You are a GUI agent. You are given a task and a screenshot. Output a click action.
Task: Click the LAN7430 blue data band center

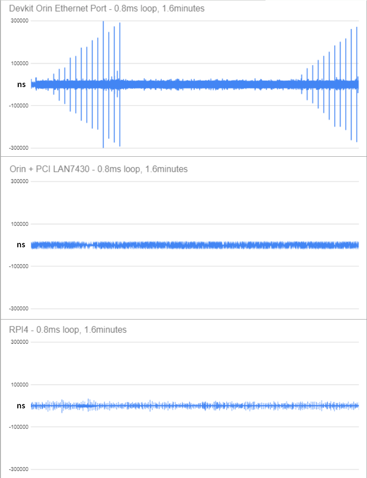195,245
